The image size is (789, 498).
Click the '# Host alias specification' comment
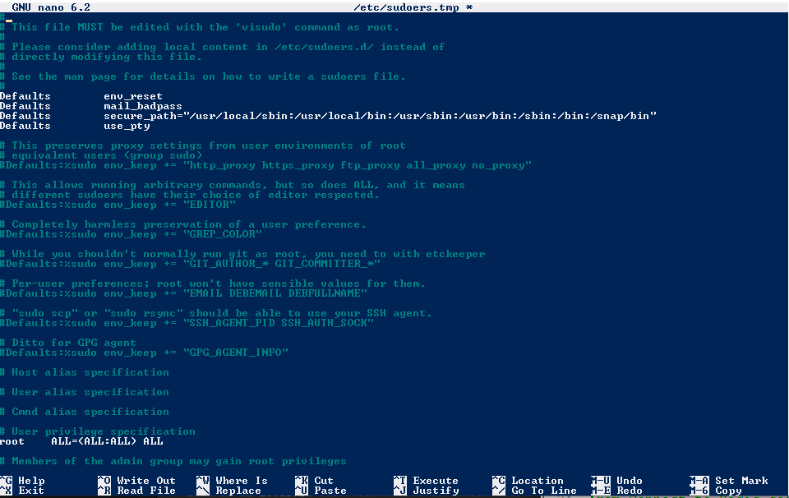[x=85, y=372]
